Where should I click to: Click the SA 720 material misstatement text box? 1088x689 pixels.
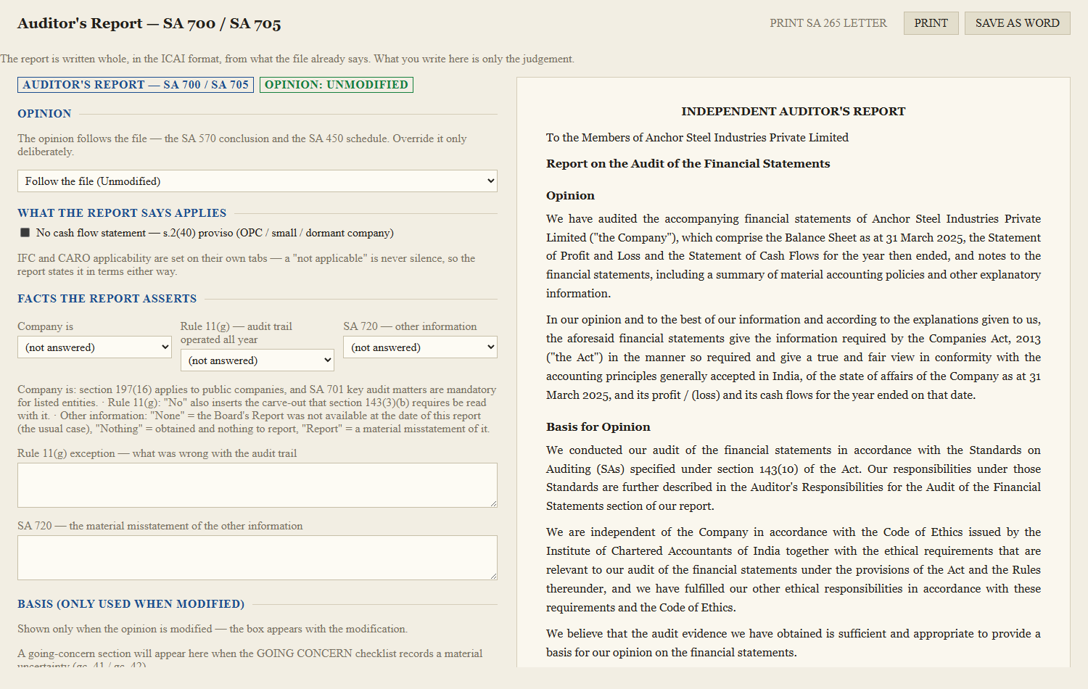tap(257, 558)
